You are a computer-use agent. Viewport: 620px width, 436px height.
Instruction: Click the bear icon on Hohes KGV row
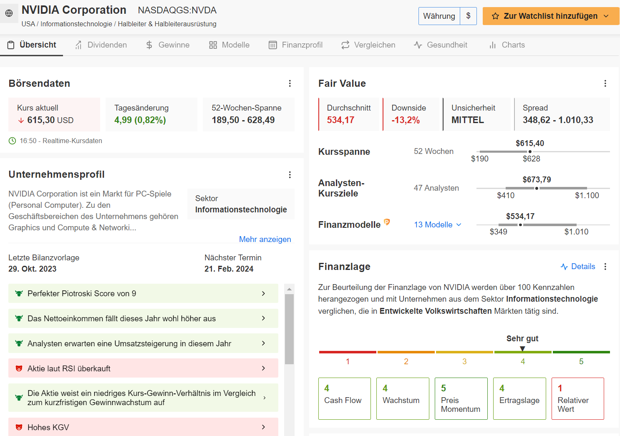19,427
